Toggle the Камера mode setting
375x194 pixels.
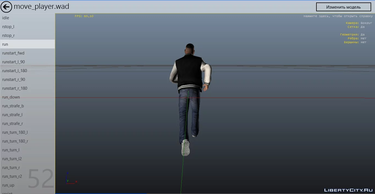tap(359, 23)
